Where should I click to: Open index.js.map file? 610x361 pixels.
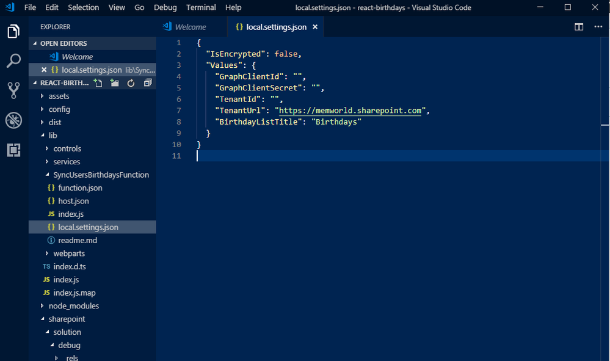pyautogui.click(x=93, y=293)
